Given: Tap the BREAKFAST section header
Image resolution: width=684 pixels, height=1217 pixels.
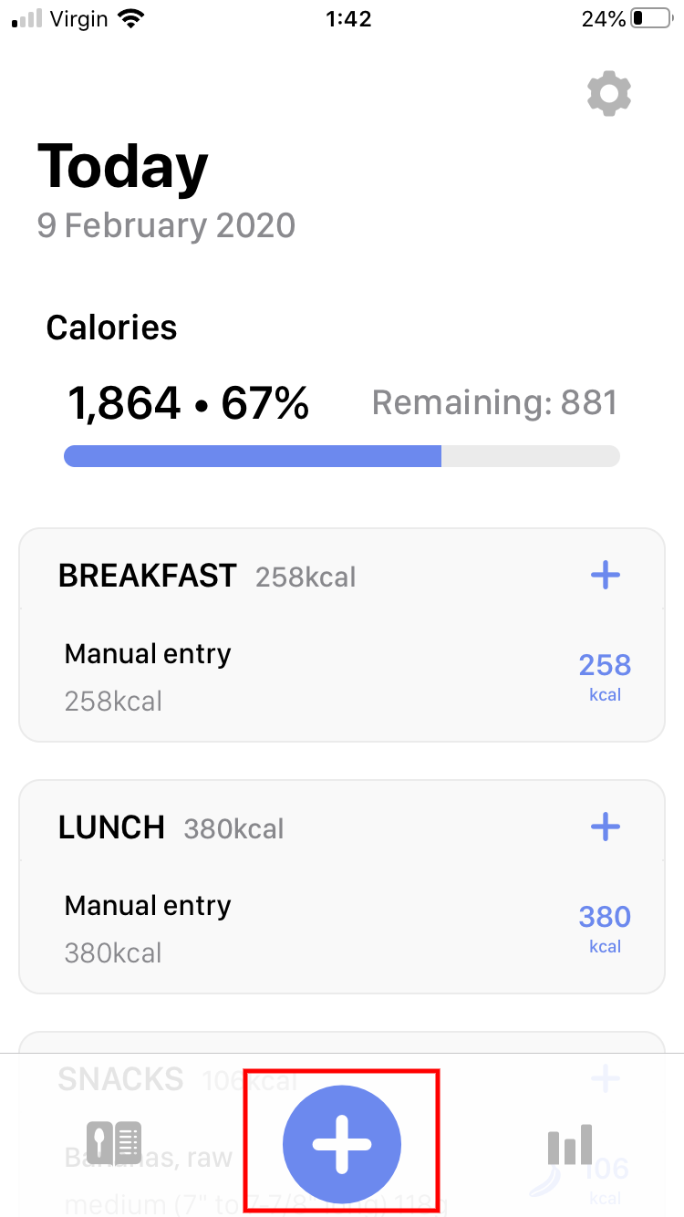Looking at the screenshot, I should (x=148, y=576).
